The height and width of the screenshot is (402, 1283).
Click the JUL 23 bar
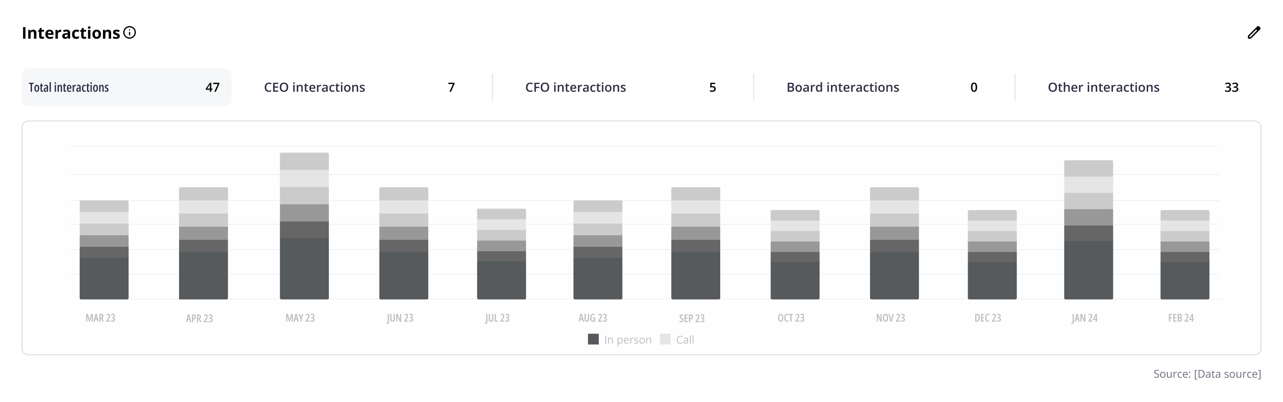coord(501,254)
